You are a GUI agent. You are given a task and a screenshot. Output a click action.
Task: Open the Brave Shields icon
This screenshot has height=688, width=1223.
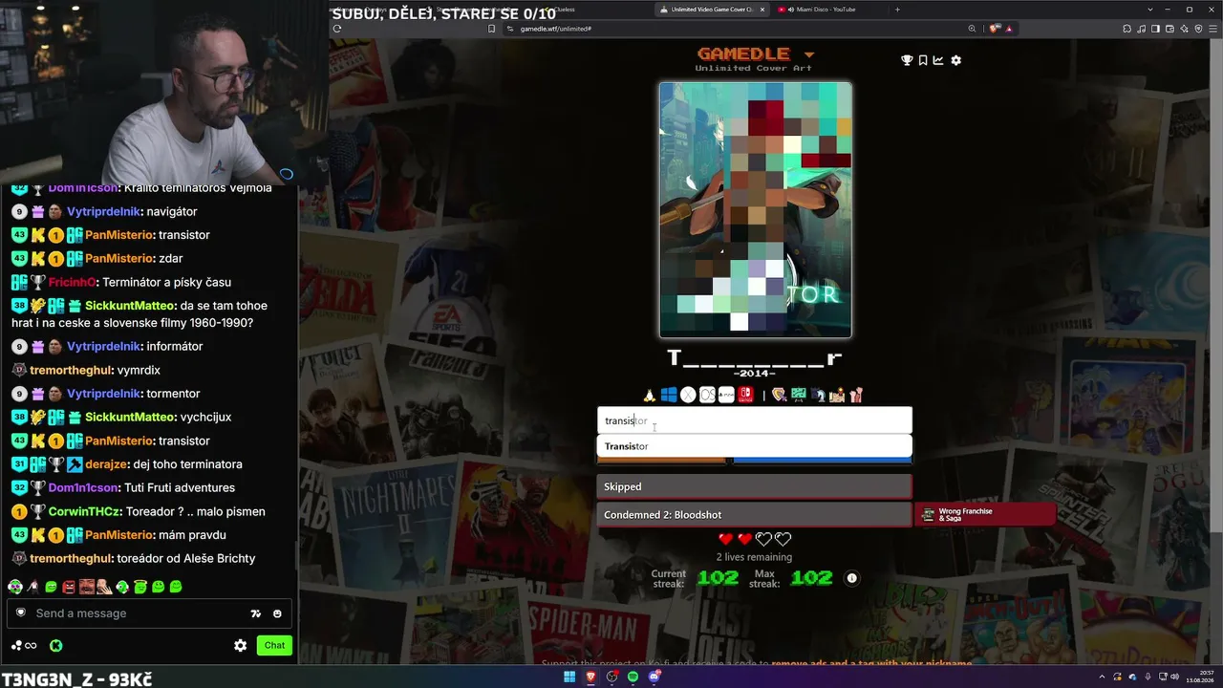[x=995, y=29]
